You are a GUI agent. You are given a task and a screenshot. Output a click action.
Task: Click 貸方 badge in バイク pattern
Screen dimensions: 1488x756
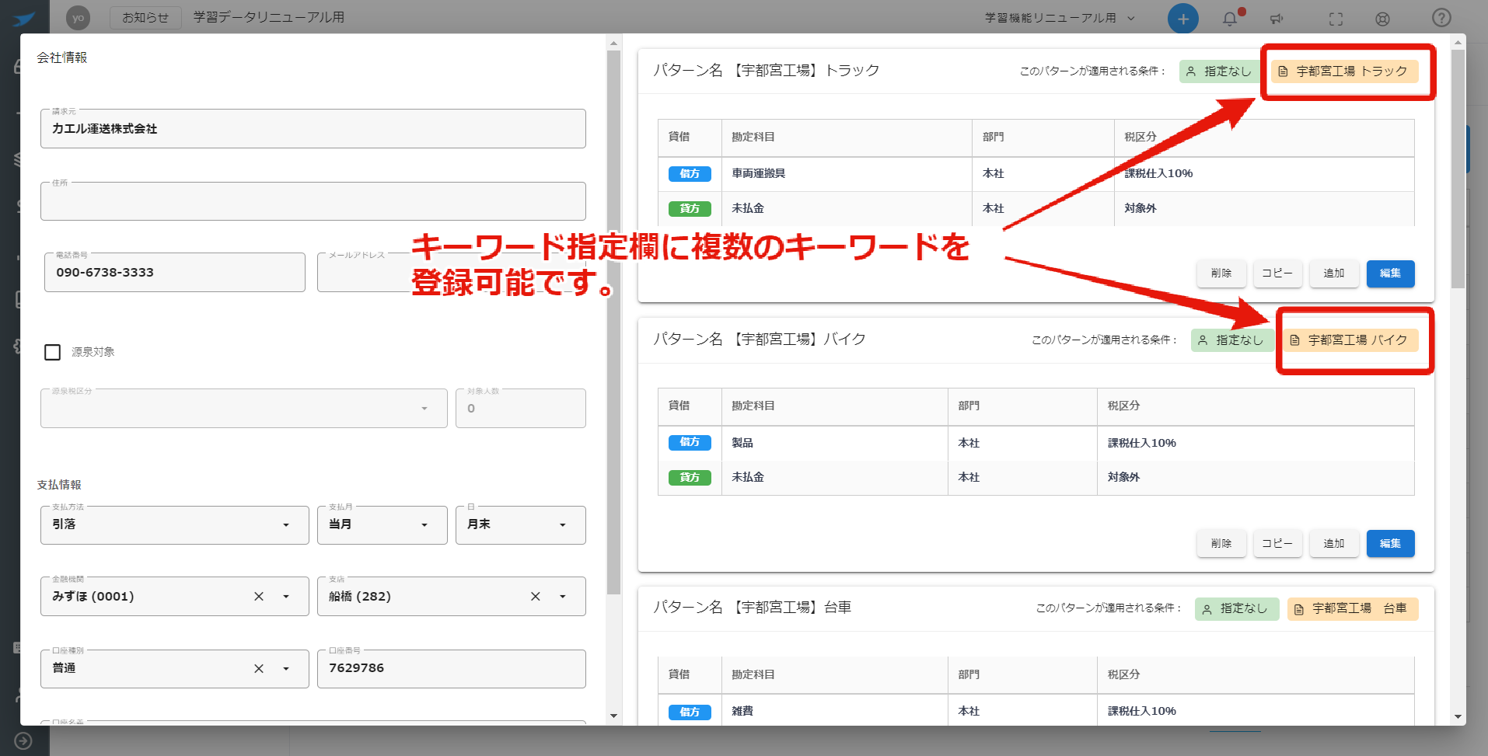(690, 478)
